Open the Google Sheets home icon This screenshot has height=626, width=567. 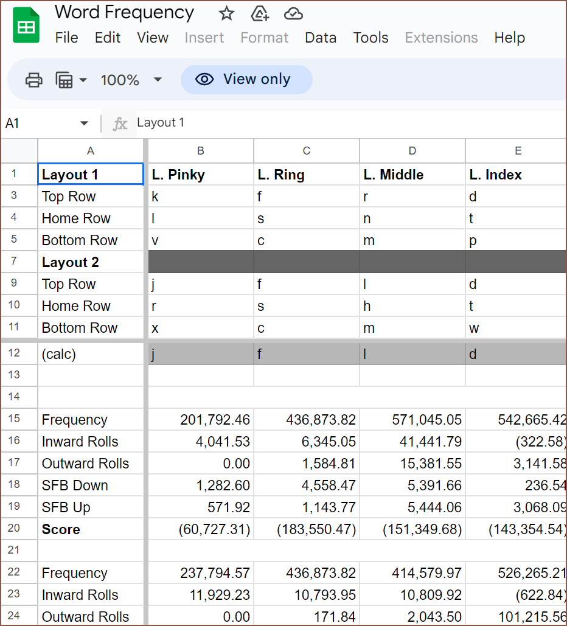click(x=26, y=26)
